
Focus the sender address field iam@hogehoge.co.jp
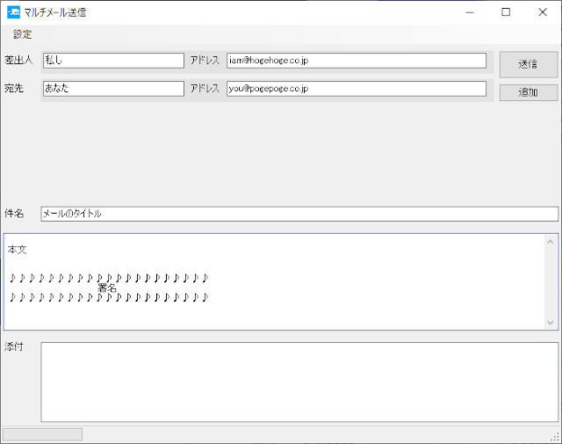point(357,61)
